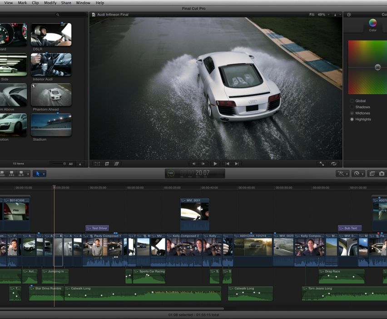387x319 pixels.
Task: Click the Test Driver title clip
Action: coord(98,228)
